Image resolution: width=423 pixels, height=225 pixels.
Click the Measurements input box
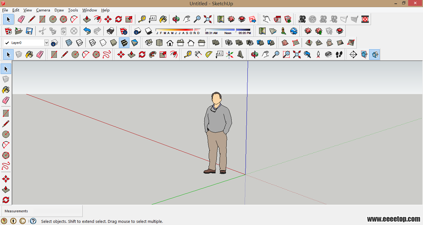pos(57,211)
